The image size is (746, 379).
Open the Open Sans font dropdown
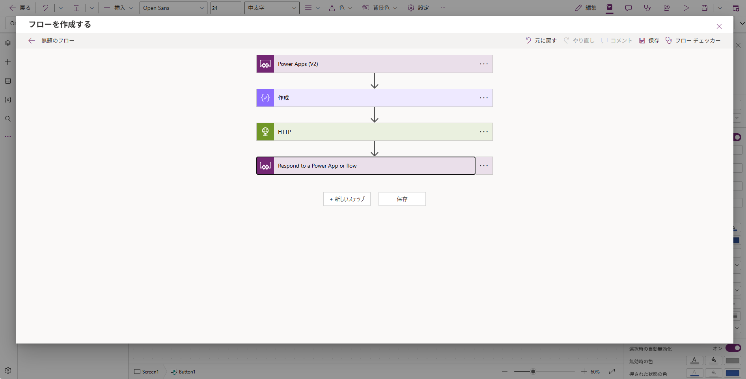[173, 8]
